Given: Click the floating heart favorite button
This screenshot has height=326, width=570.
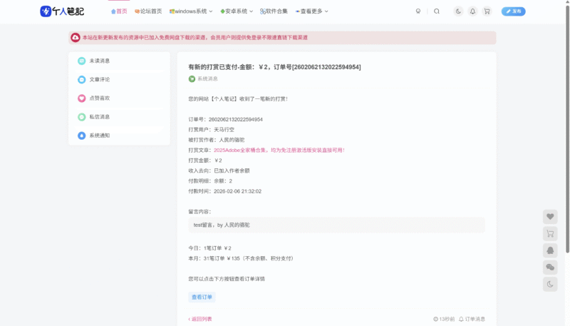Looking at the screenshot, I should (x=550, y=217).
